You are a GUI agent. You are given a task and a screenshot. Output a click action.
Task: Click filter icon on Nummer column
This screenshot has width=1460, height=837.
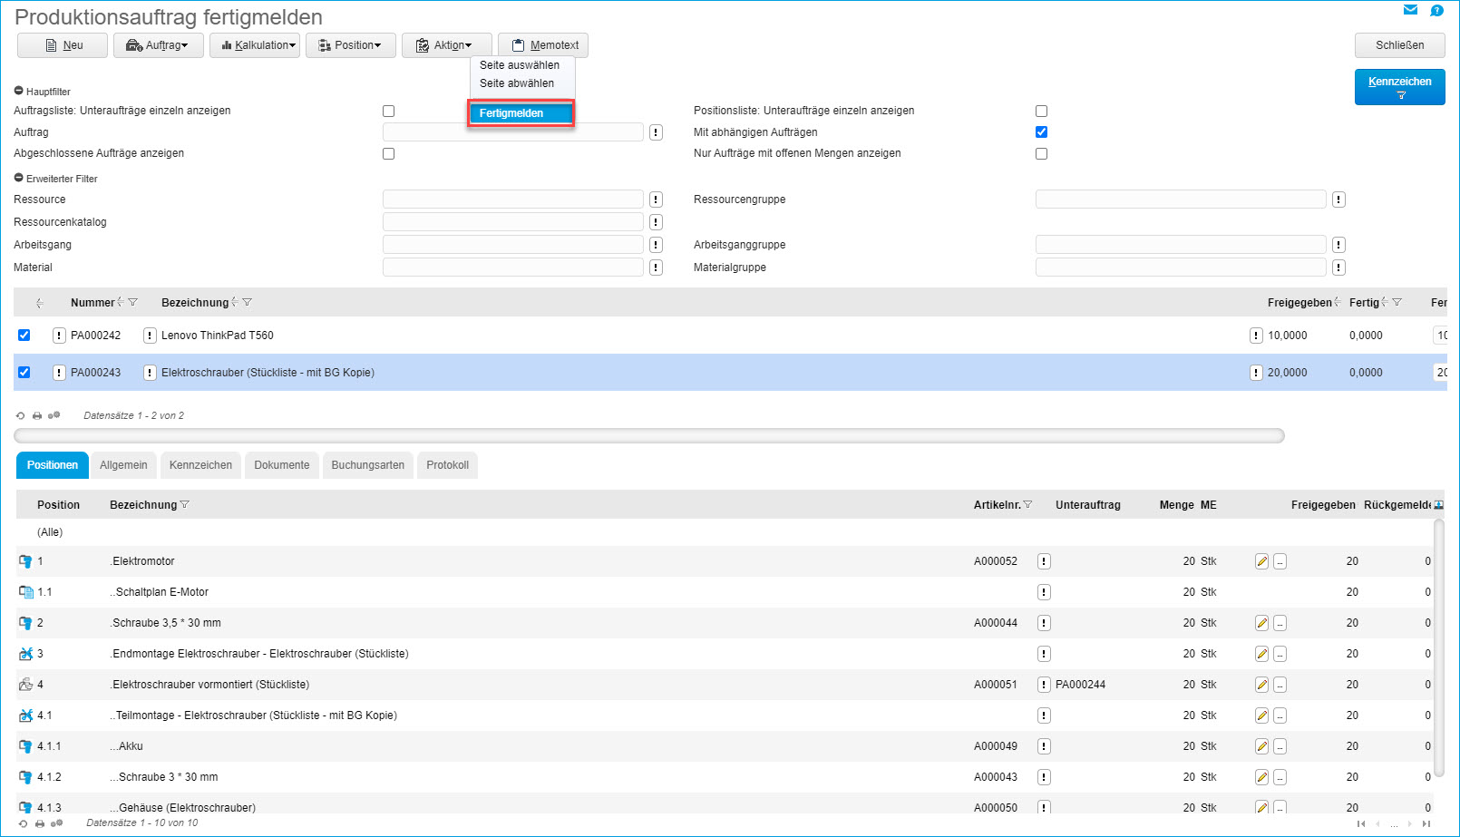tap(133, 302)
